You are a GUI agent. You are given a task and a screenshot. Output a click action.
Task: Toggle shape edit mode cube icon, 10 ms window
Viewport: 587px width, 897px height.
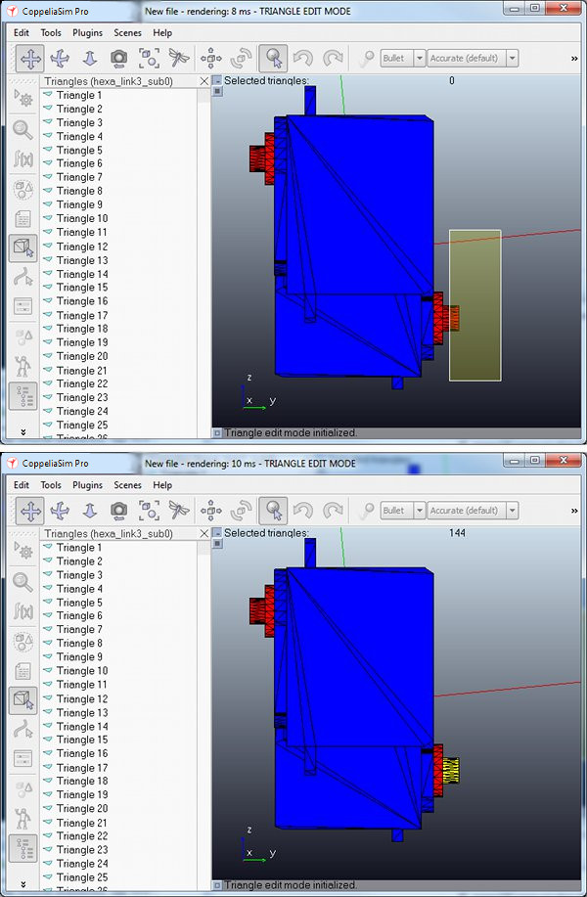coord(23,700)
